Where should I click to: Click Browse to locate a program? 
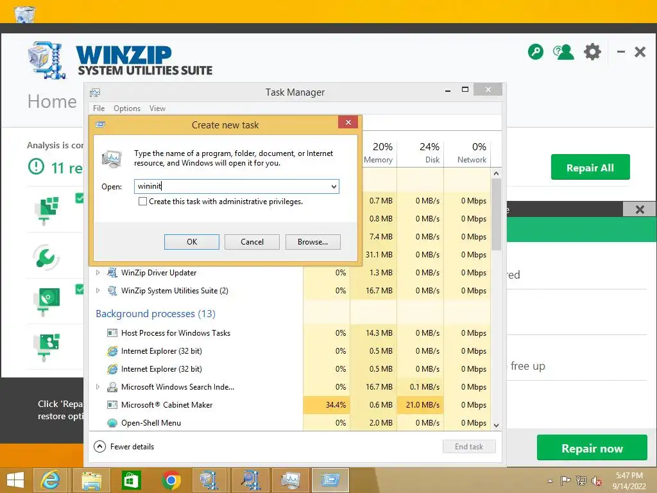[312, 242]
